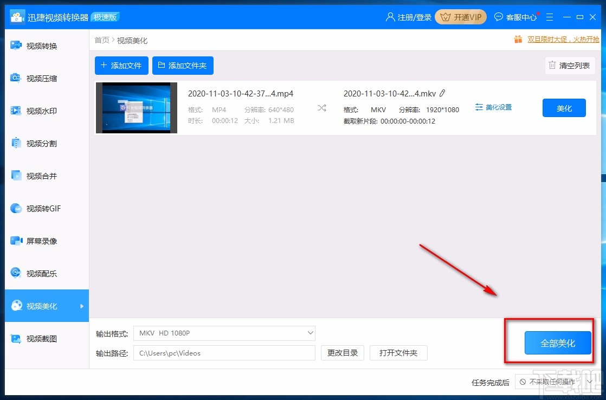Viewport: 606px width, 400px height.
Task: Open the hamburger menu near window controls
Action: [550, 17]
